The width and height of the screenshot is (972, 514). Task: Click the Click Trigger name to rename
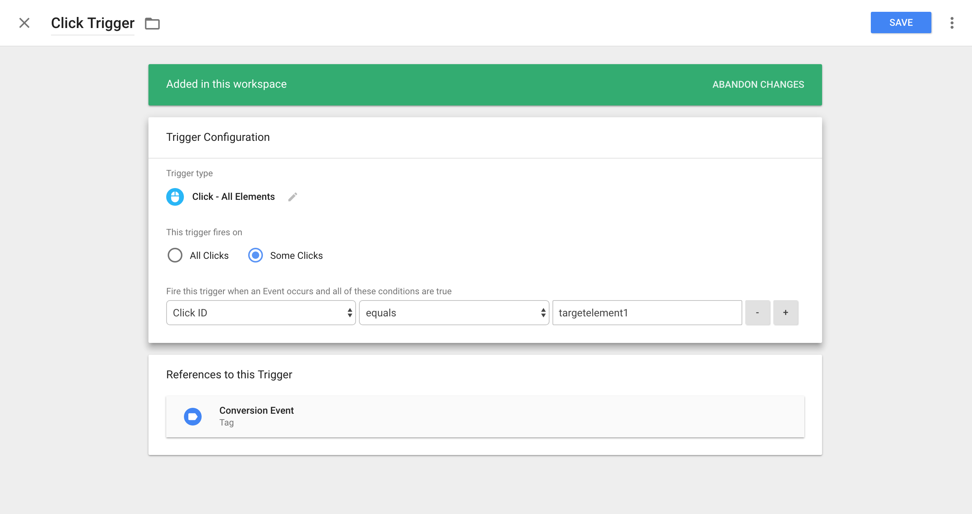pyautogui.click(x=92, y=23)
